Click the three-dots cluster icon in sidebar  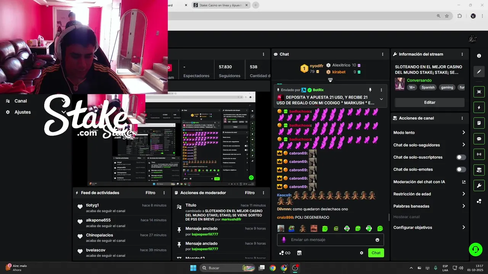click(479, 201)
